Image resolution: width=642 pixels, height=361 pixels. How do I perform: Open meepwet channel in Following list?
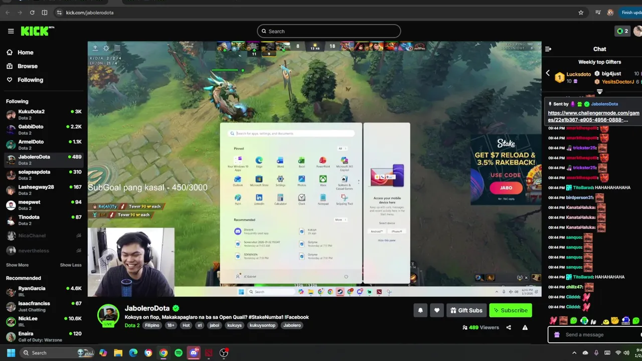point(44,205)
